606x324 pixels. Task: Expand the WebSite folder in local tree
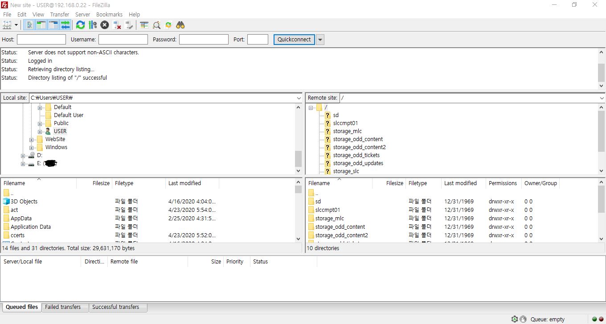pos(31,139)
